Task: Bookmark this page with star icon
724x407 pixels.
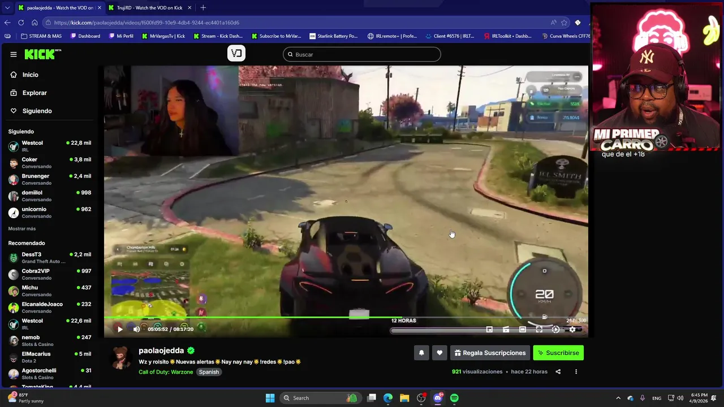Action: coord(564,23)
